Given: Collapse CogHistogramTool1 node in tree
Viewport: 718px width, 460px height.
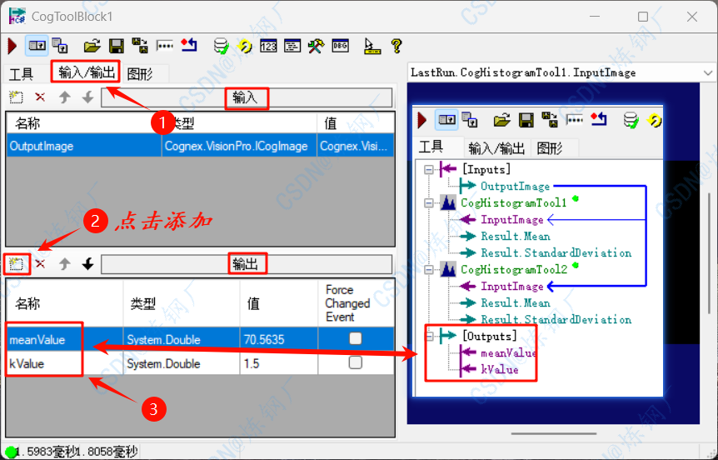Looking at the screenshot, I should click(429, 202).
